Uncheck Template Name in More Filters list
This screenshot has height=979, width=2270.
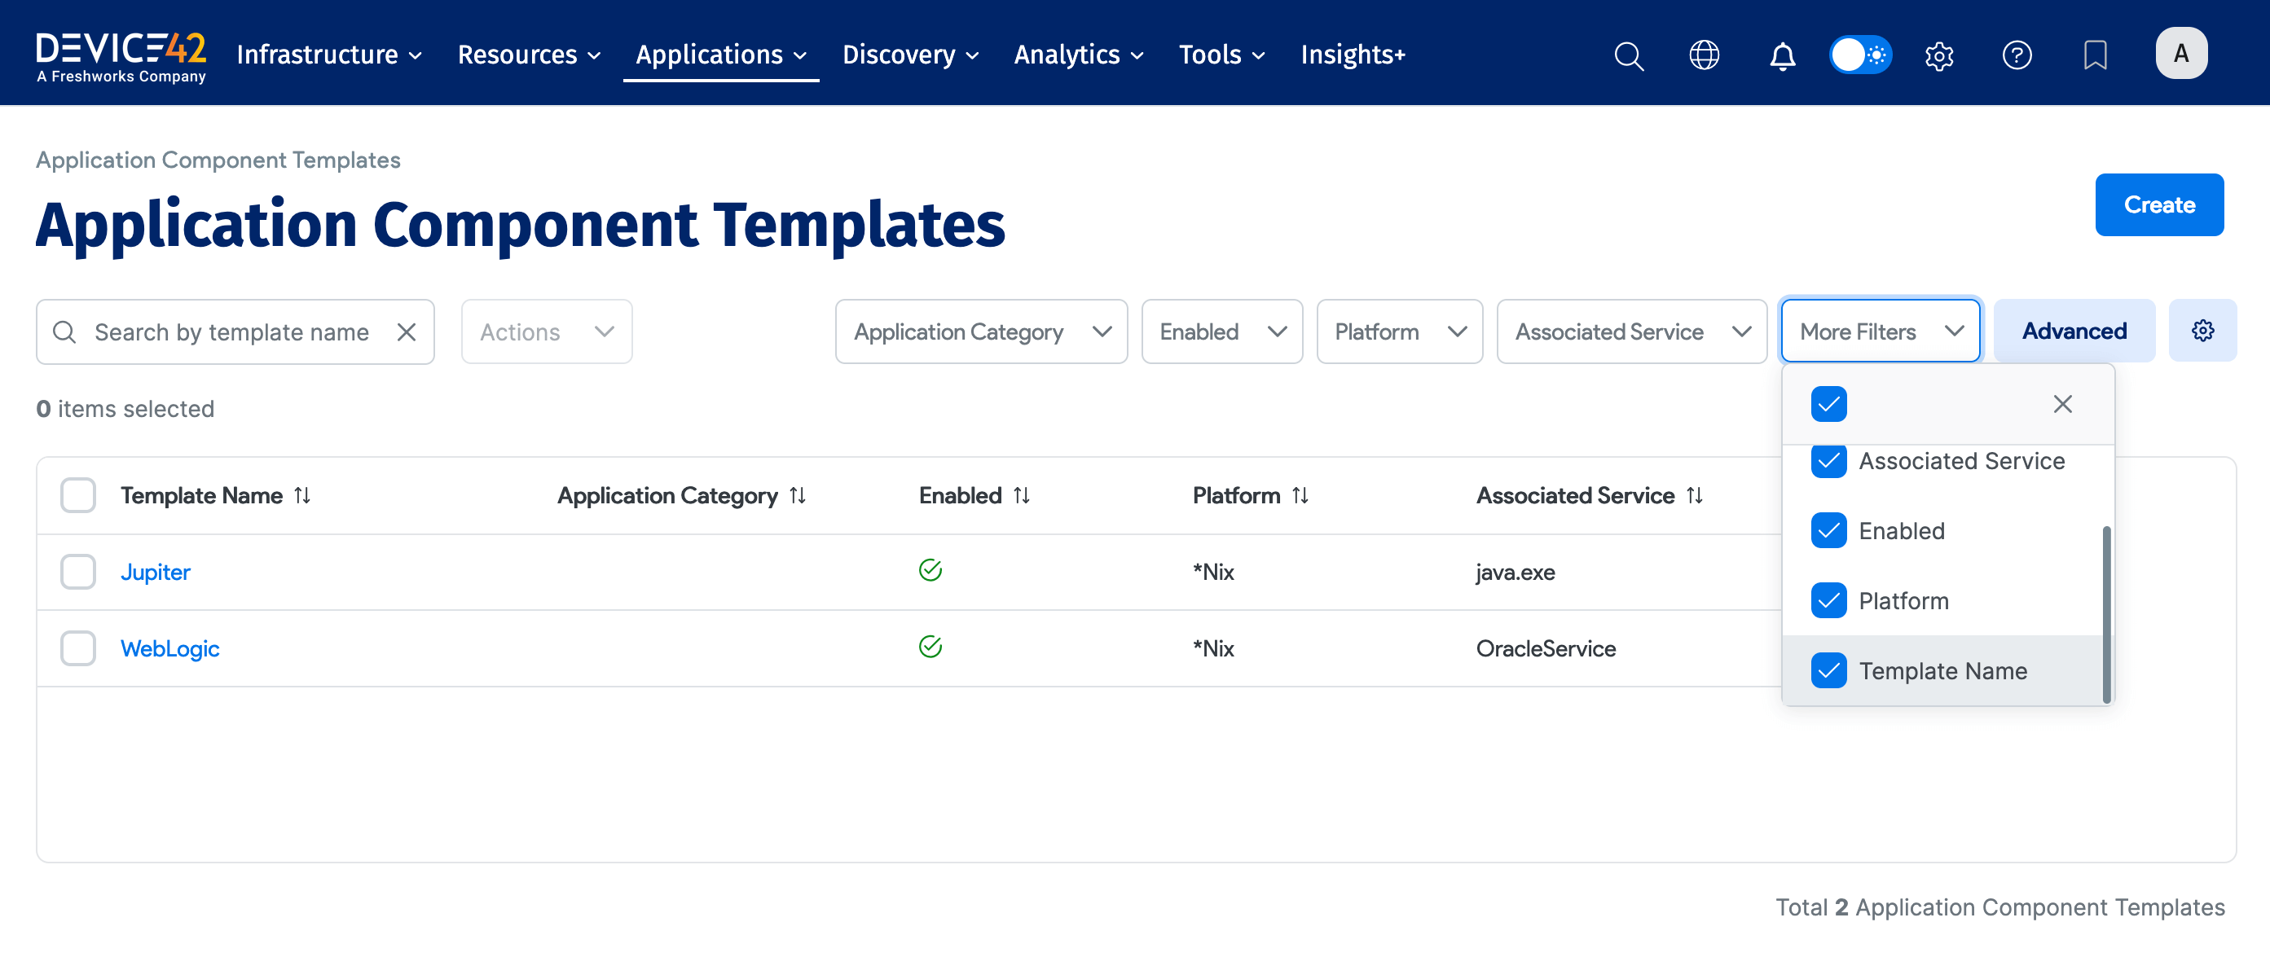tap(1828, 670)
